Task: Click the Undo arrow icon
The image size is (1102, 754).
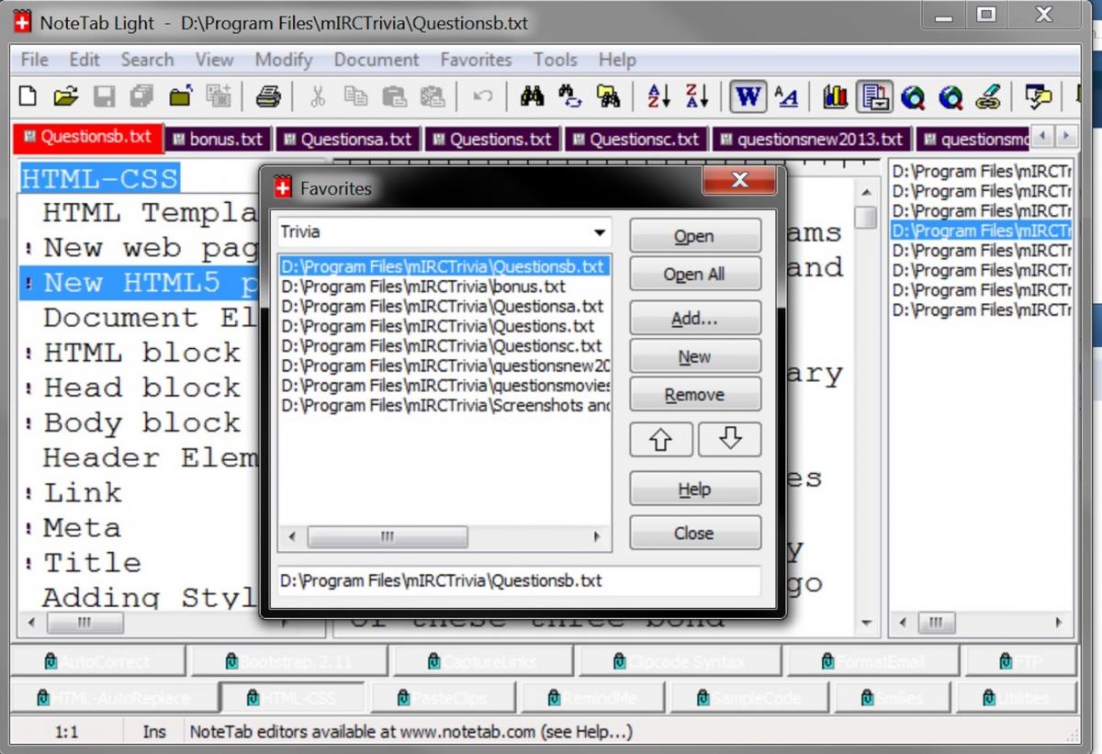Action: click(x=482, y=96)
